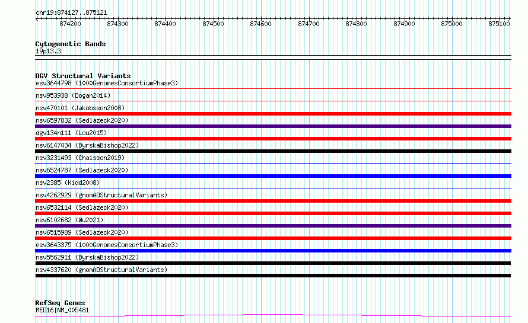Click the 874400 ruler position
This screenshot has height=323, width=528.
pos(165,24)
